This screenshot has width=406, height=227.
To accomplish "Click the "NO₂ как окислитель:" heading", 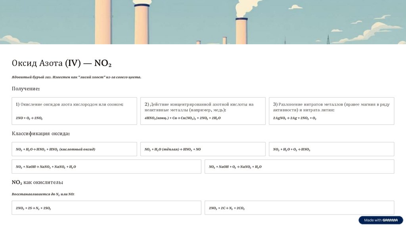I will (37, 182).
